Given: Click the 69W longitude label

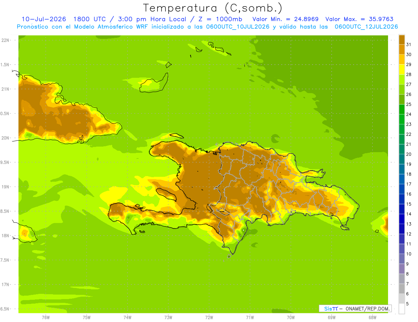Looking at the screenshot, I should [332, 317].
